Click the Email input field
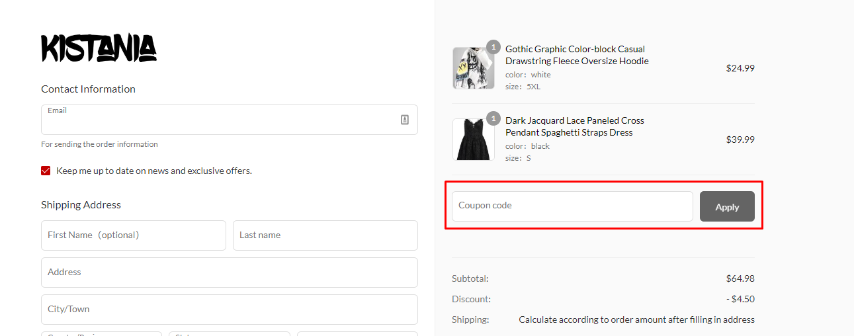 230,120
